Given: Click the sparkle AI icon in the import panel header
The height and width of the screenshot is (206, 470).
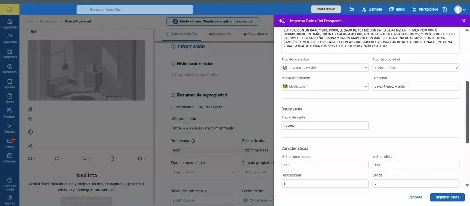Looking at the screenshot, I should [282, 21].
